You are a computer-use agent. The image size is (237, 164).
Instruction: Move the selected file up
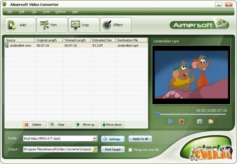pos(86,125)
